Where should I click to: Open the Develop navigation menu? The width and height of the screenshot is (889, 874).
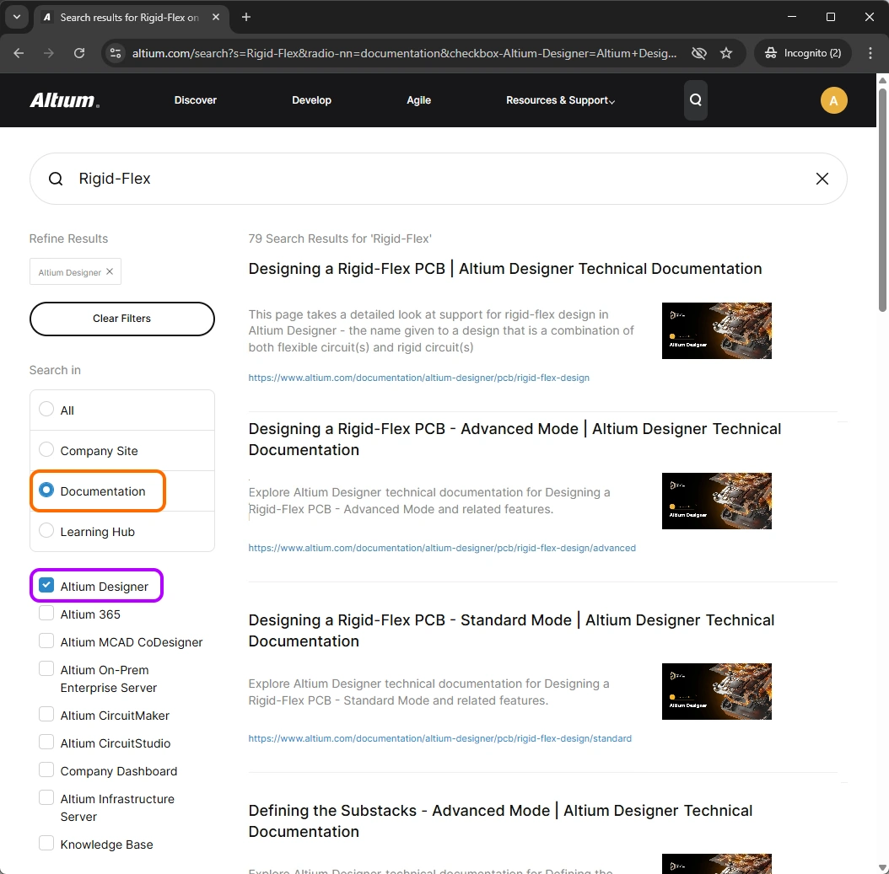311,100
